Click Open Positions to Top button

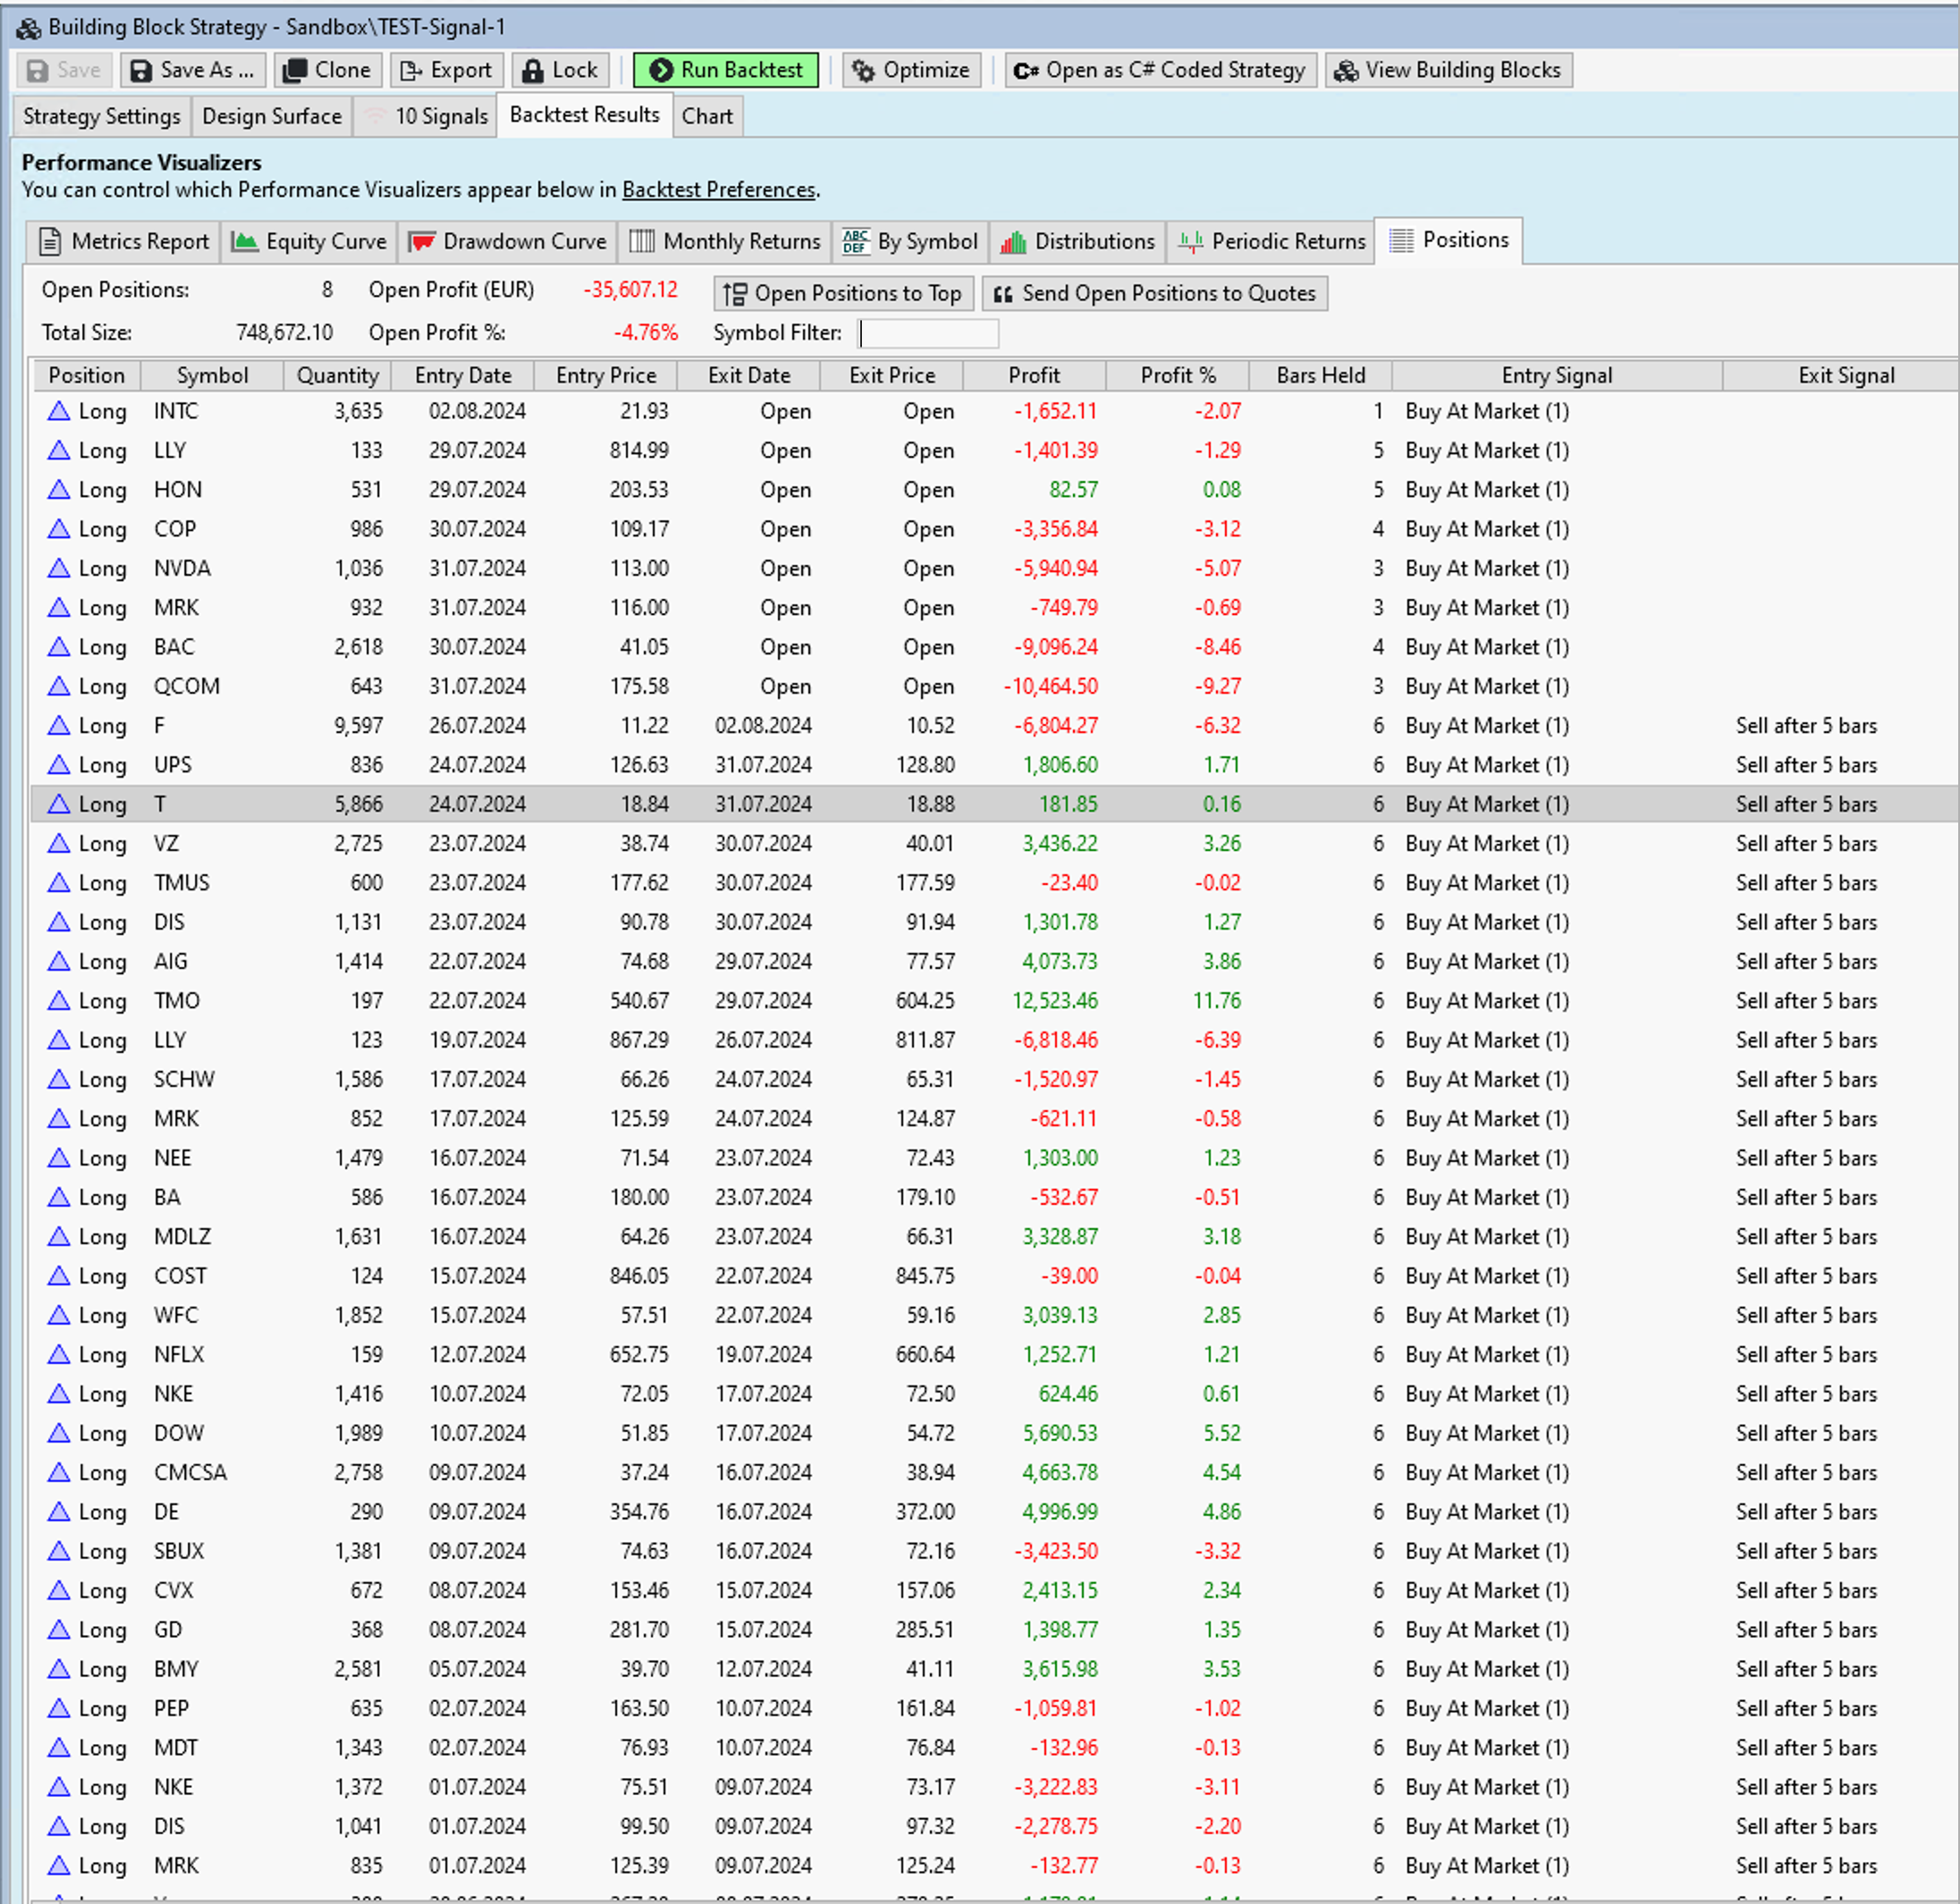pos(843,293)
